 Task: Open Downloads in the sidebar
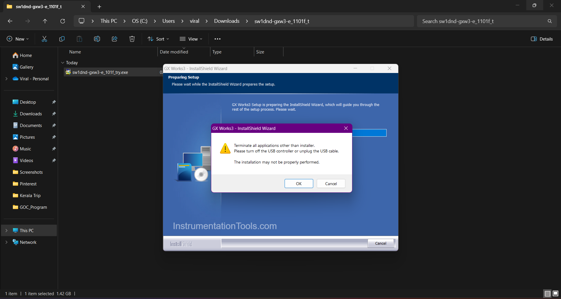pos(27,114)
